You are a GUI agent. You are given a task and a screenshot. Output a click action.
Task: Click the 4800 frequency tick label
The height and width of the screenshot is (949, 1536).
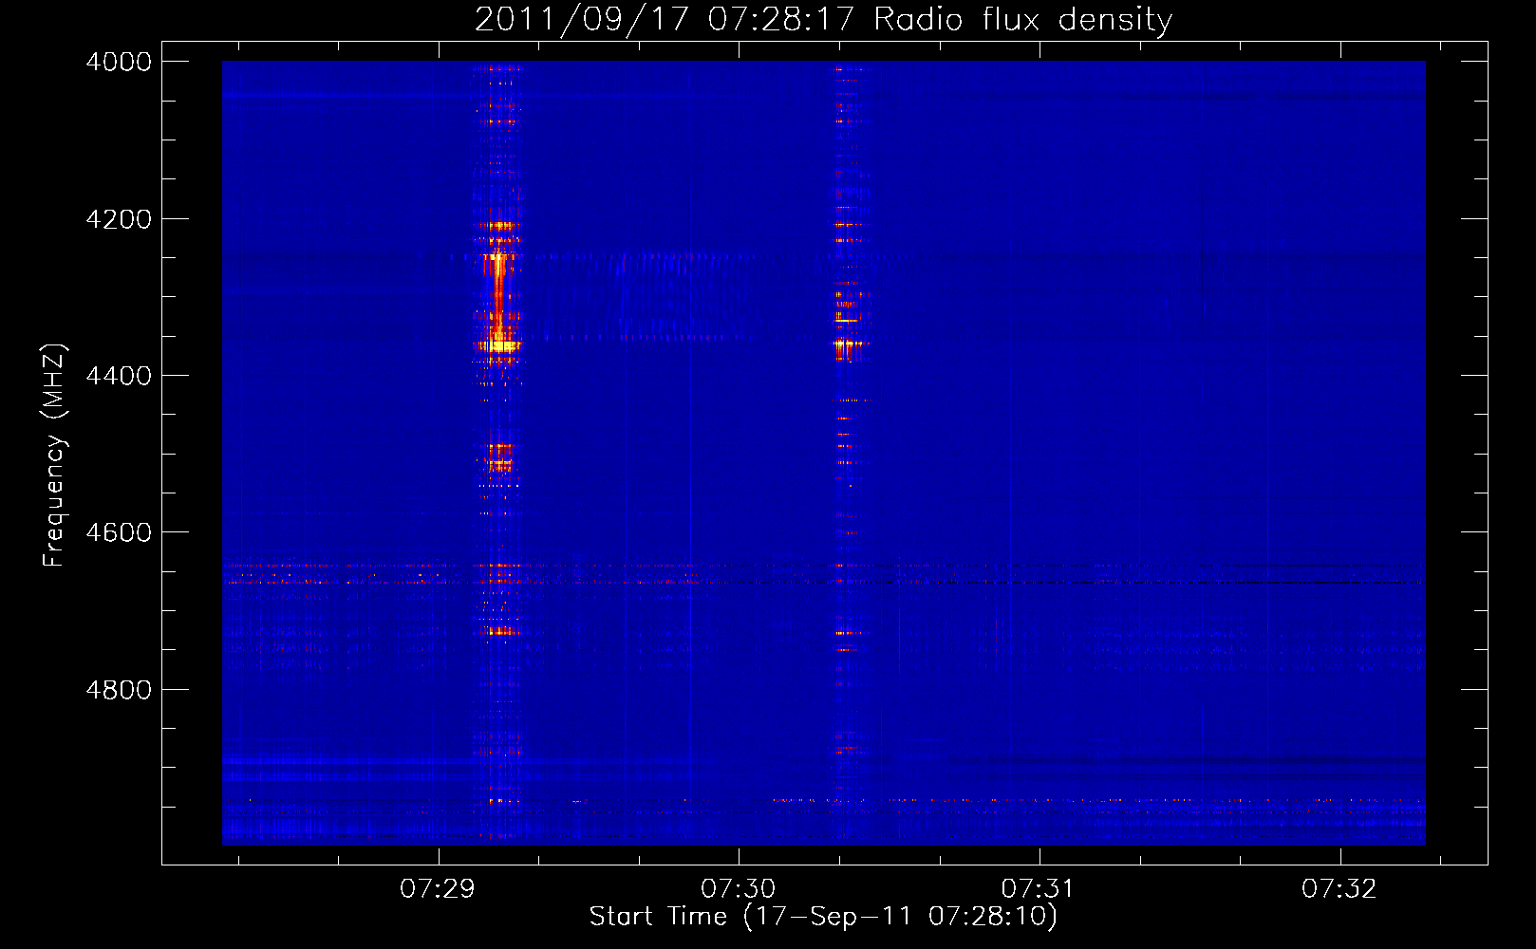119,690
